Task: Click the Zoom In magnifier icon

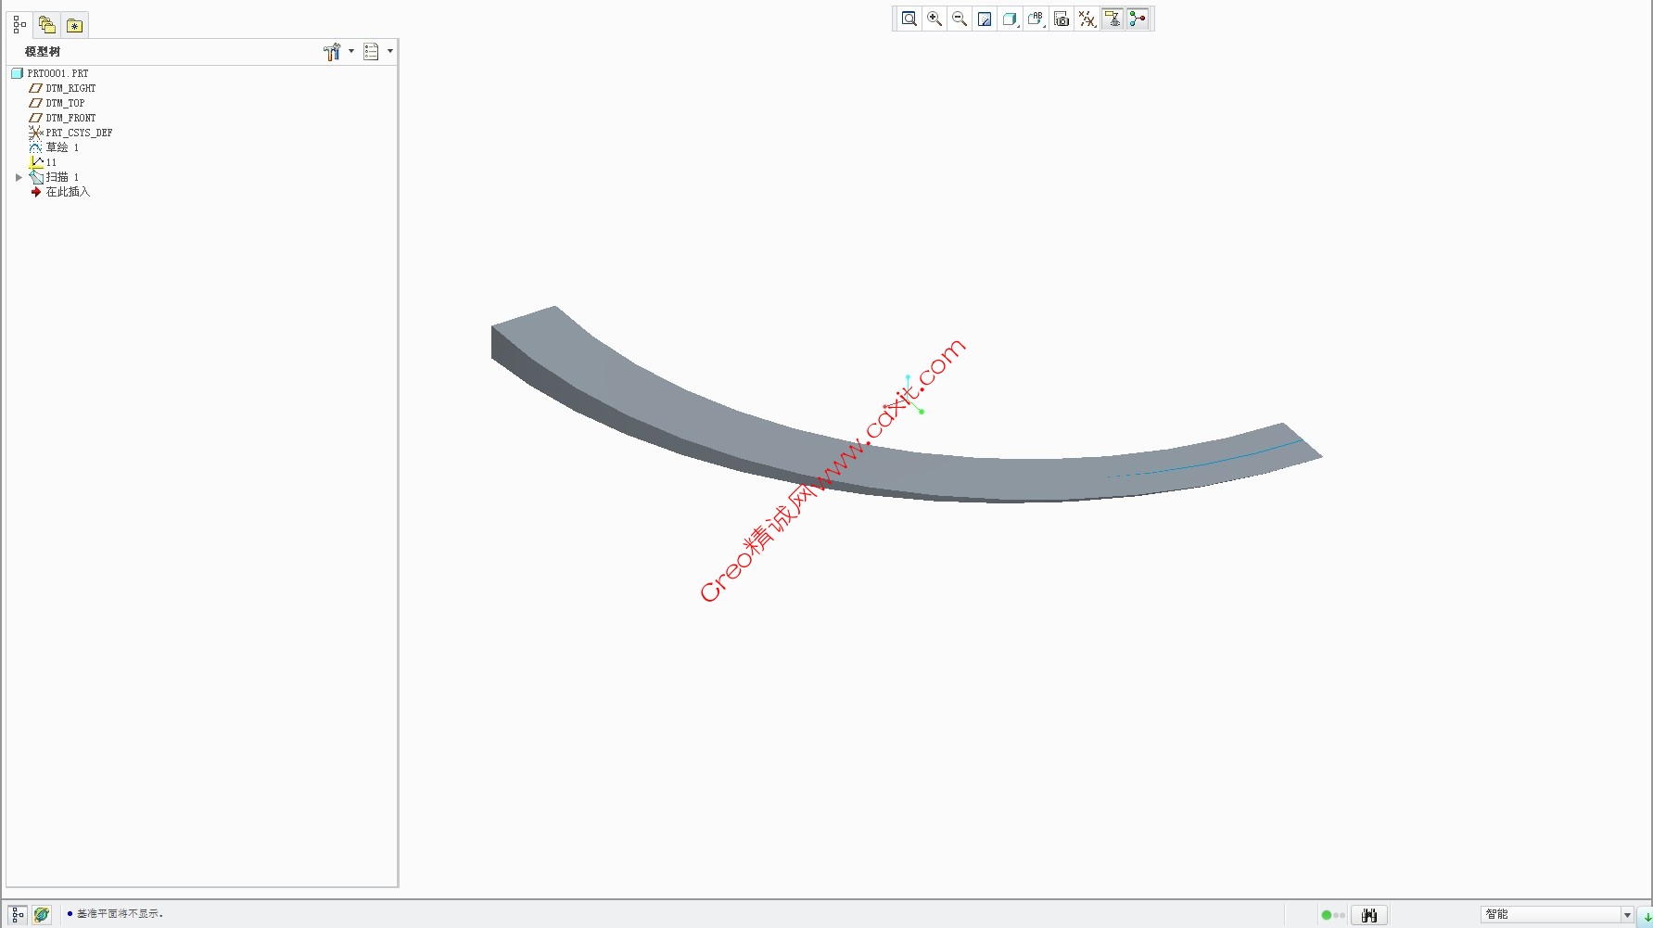Action: 935,19
